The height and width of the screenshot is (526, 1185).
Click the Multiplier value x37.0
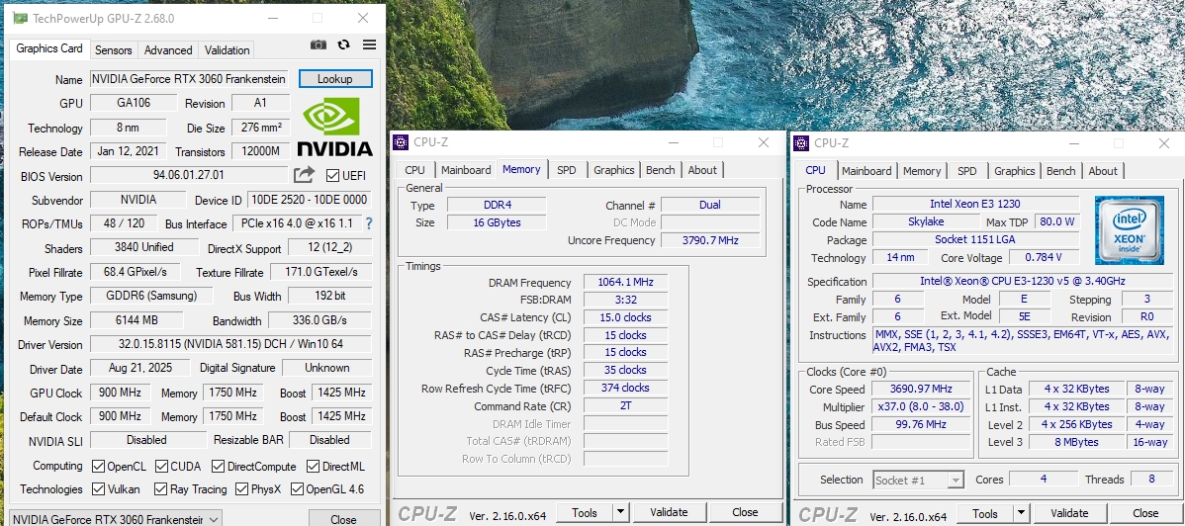click(x=921, y=406)
